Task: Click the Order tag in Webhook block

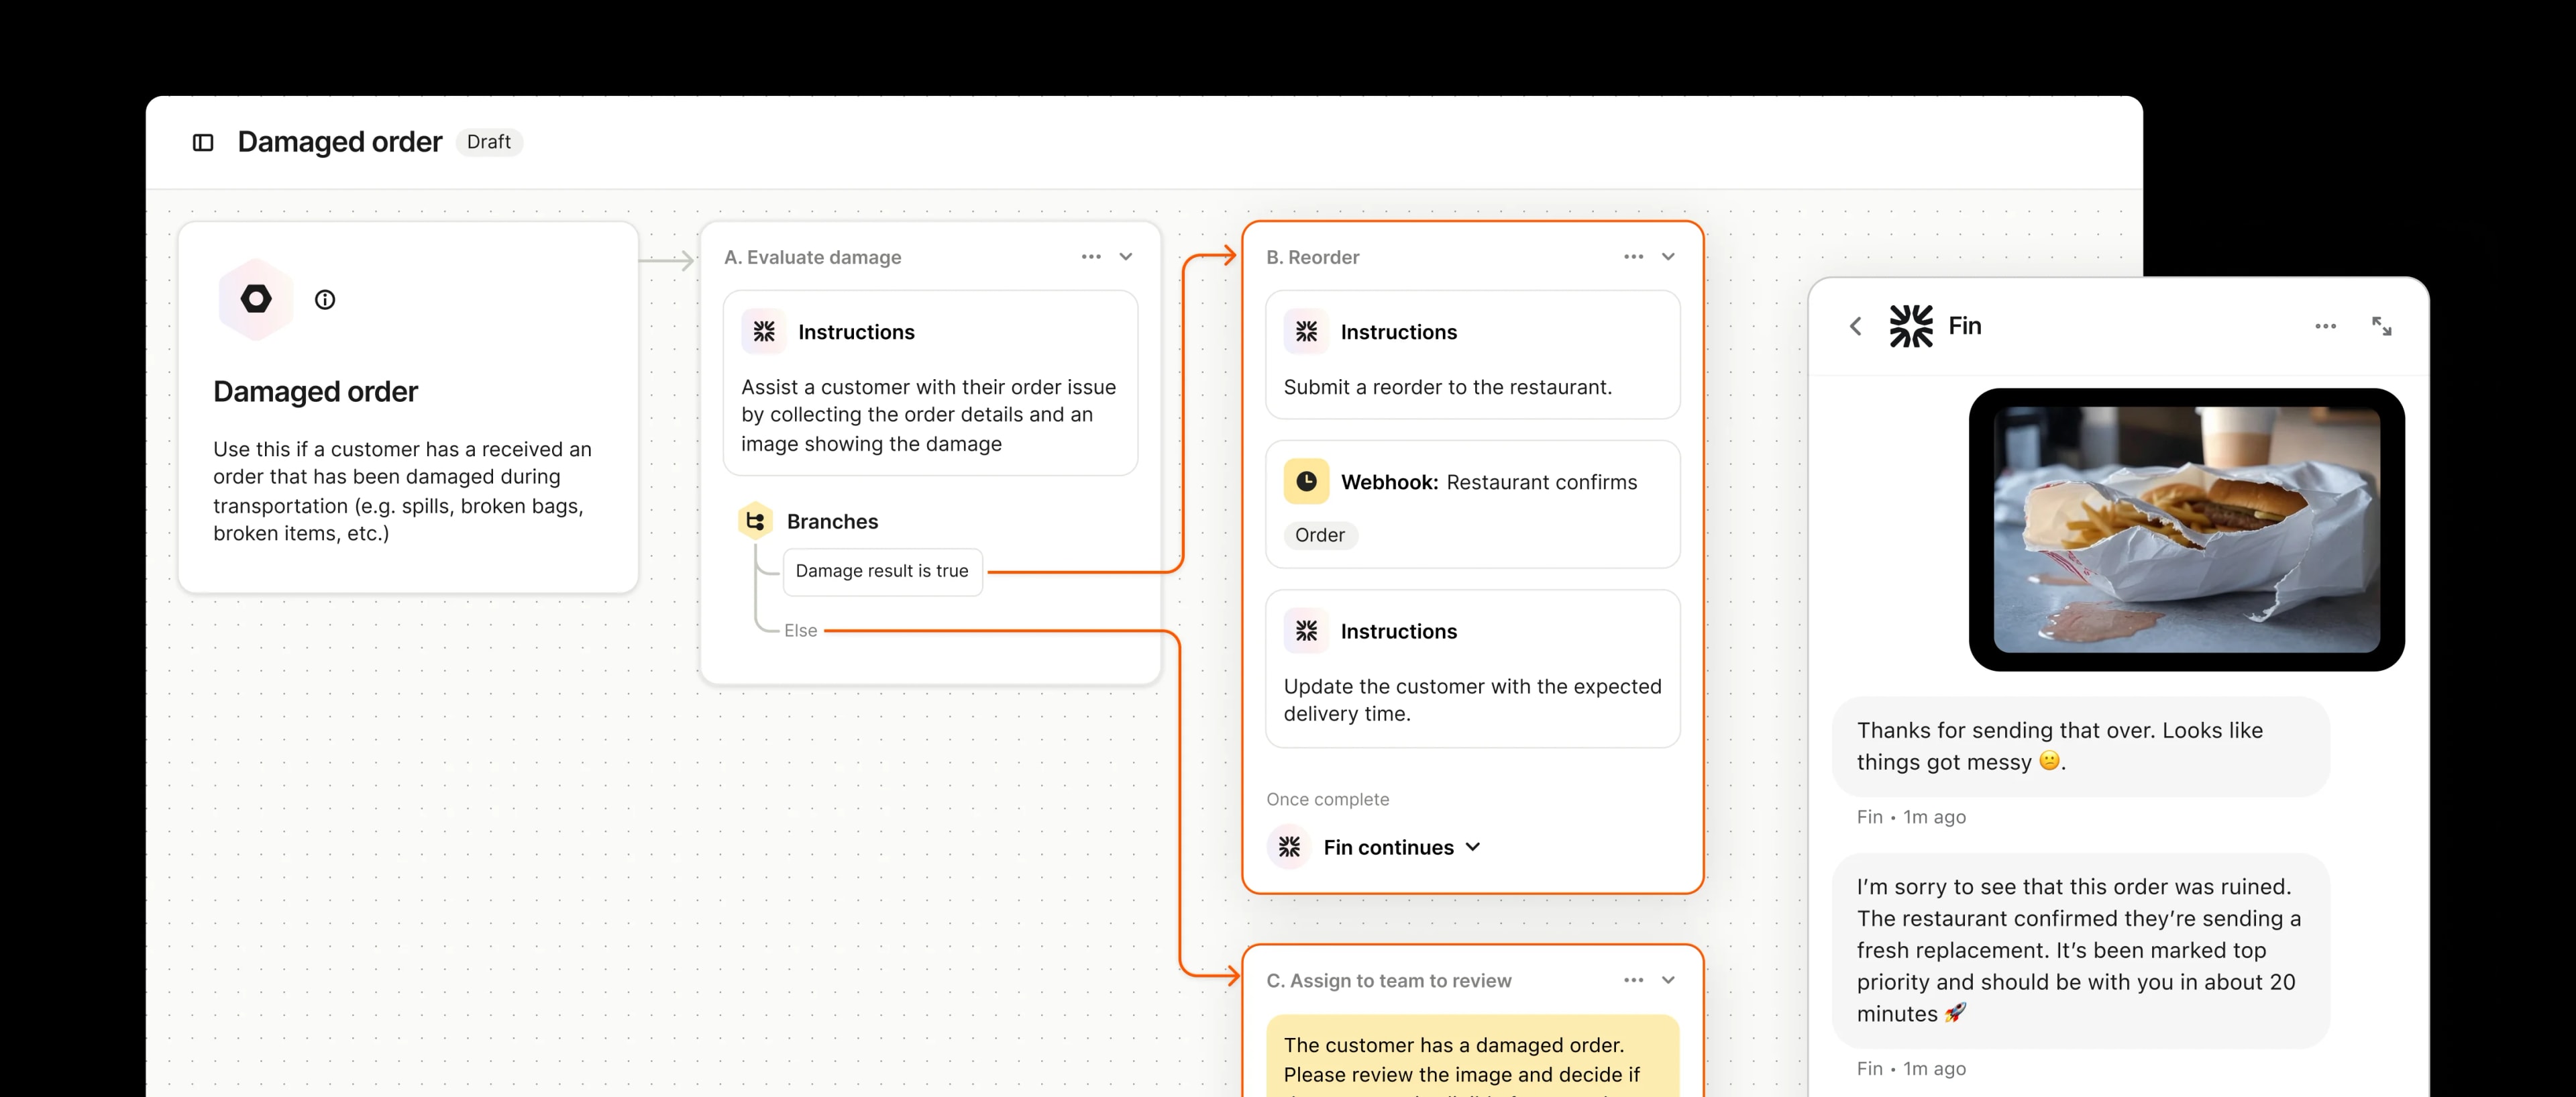Action: [1320, 535]
